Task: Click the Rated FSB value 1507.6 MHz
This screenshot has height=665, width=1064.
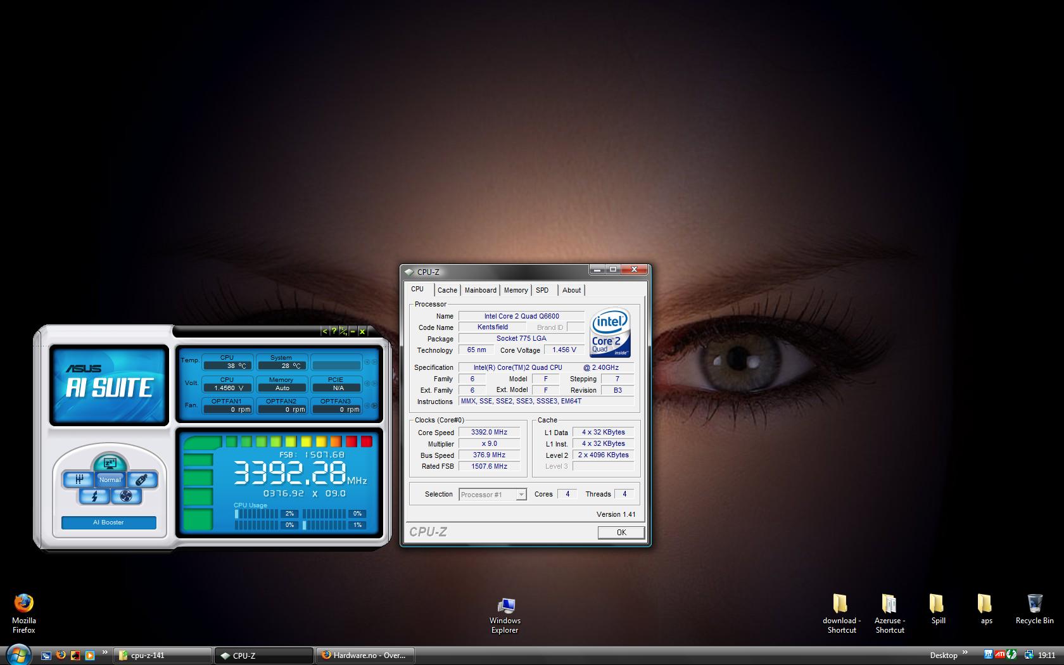Action: tap(489, 466)
